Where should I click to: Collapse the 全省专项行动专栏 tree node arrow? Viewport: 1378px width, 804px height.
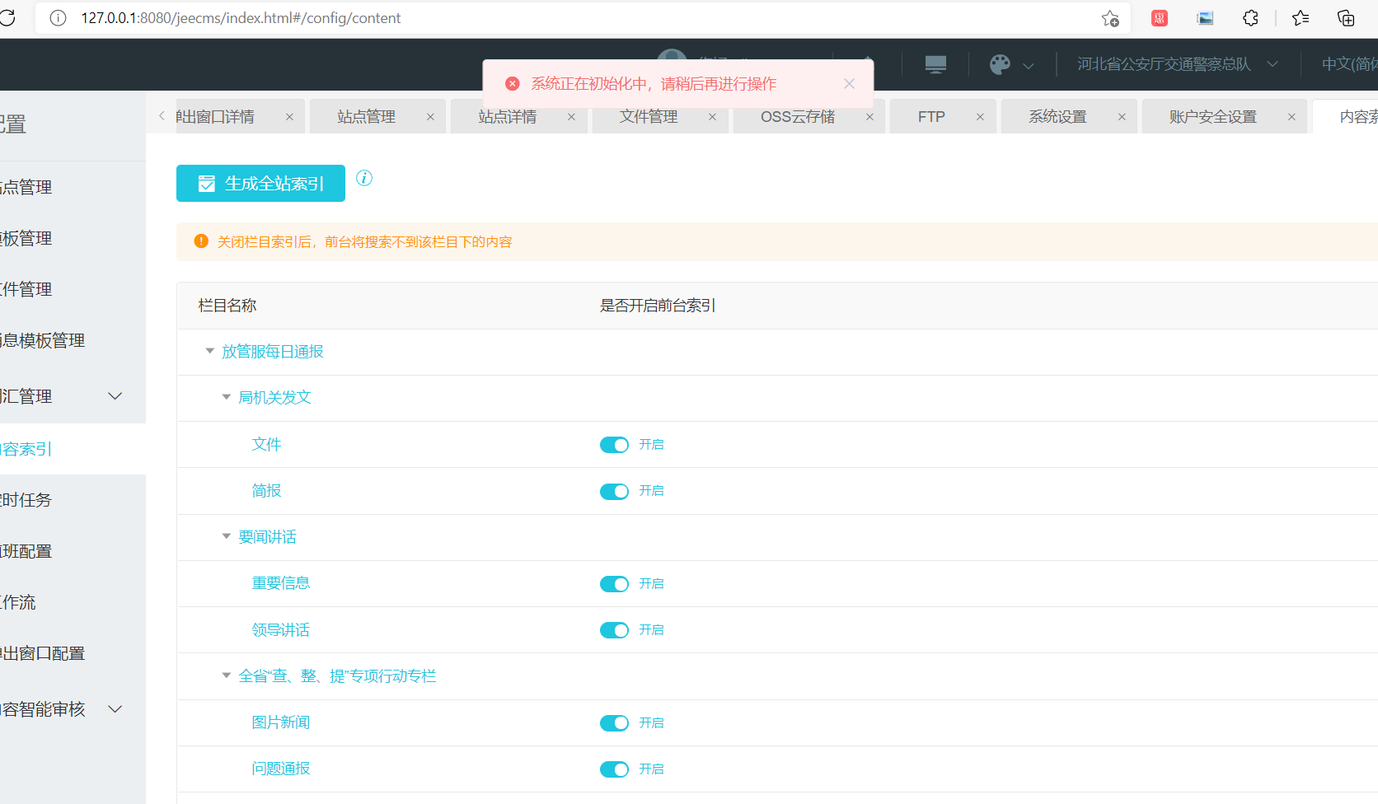(x=226, y=675)
